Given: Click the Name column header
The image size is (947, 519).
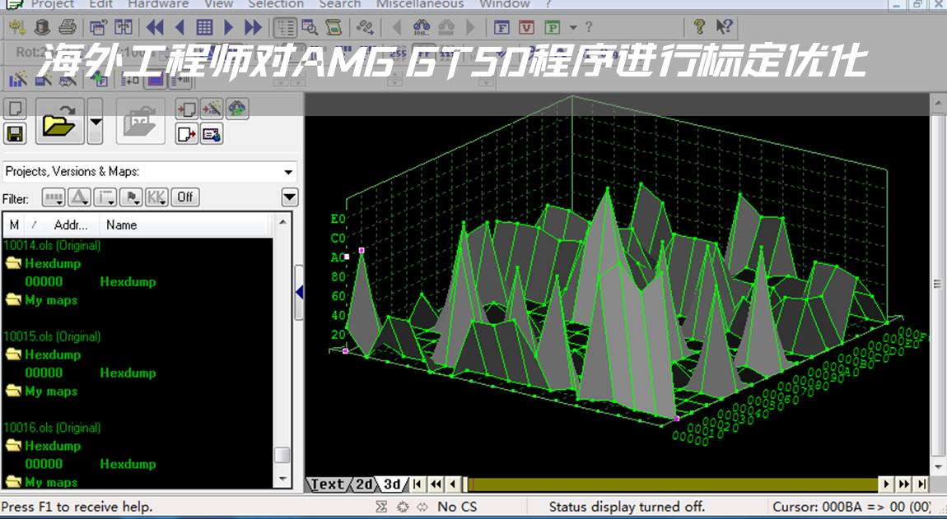Looking at the screenshot, I should coord(122,225).
